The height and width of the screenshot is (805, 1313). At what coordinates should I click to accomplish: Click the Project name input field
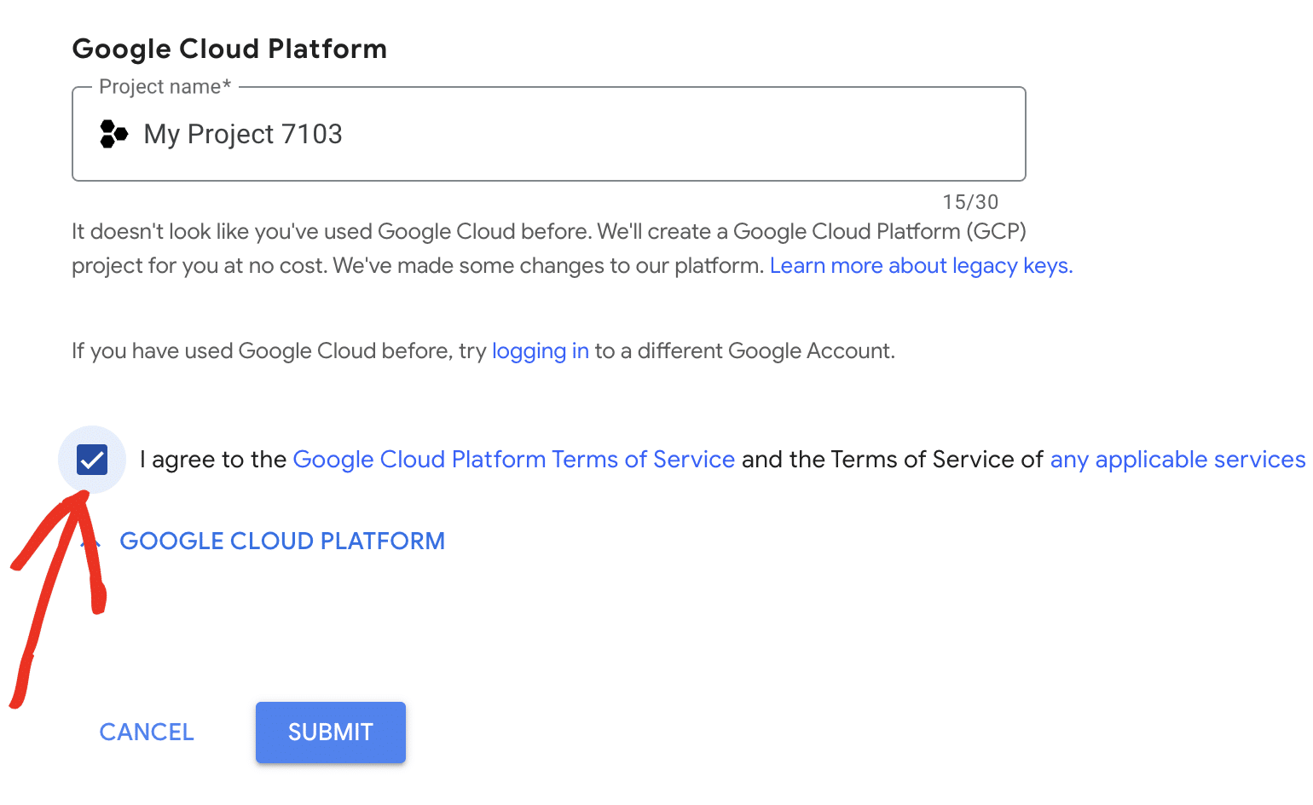point(549,134)
